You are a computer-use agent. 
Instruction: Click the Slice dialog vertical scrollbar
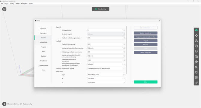tap(126, 50)
